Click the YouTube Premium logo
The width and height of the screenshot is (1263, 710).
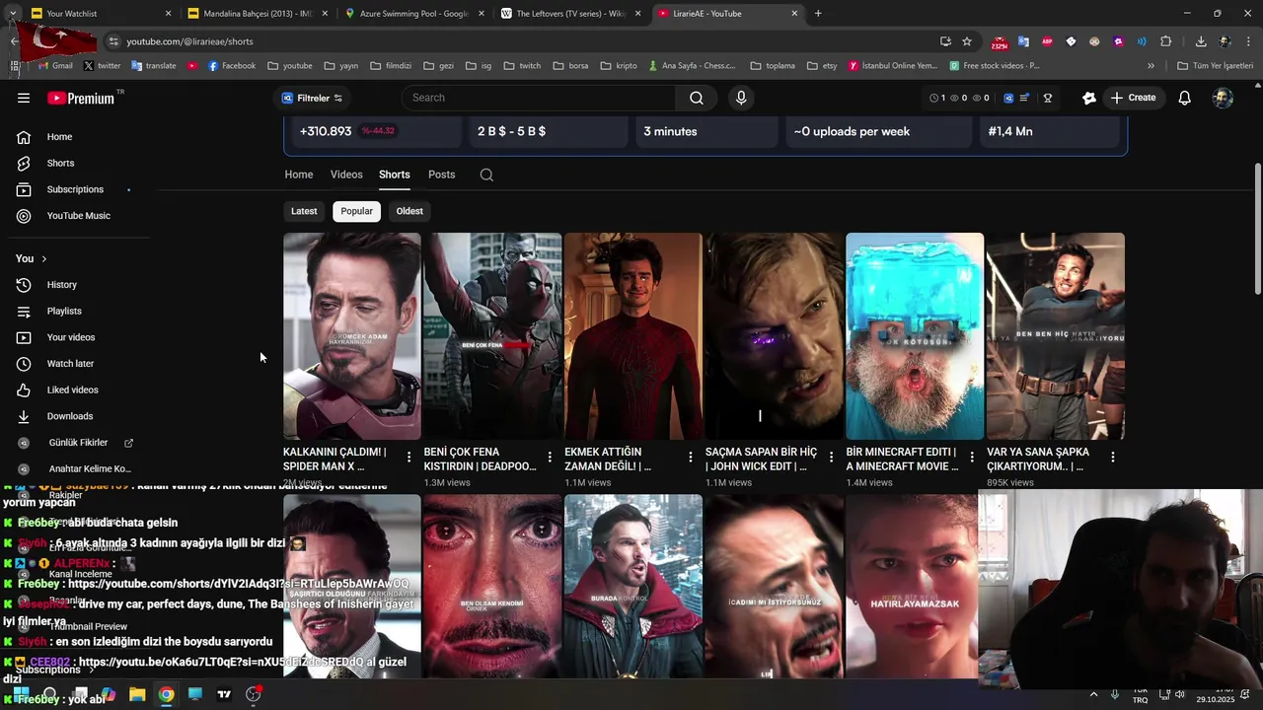[83, 98]
